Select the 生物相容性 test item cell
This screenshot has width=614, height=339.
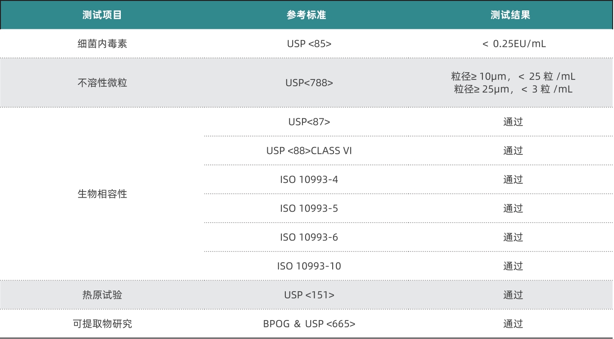(102, 194)
